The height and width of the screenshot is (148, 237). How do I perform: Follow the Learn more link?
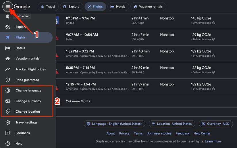click(x=213, y=141)
